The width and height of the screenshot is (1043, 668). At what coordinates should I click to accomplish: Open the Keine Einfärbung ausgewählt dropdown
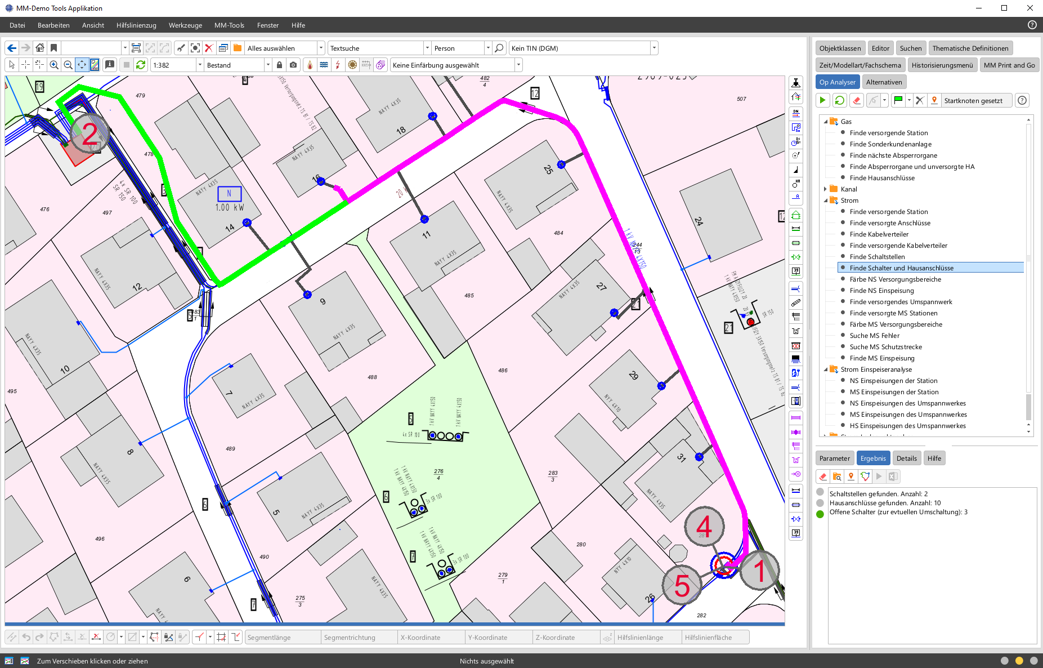[x=518, y=65]
